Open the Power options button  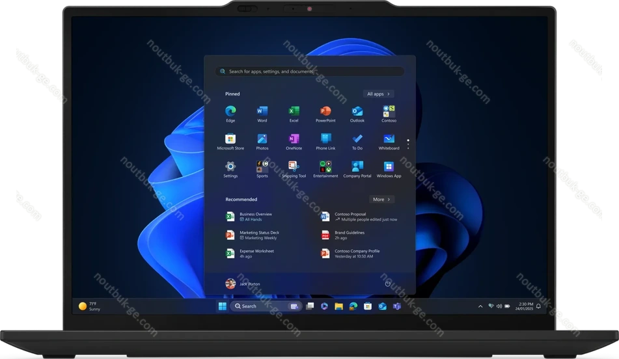[x=388, y=284]
